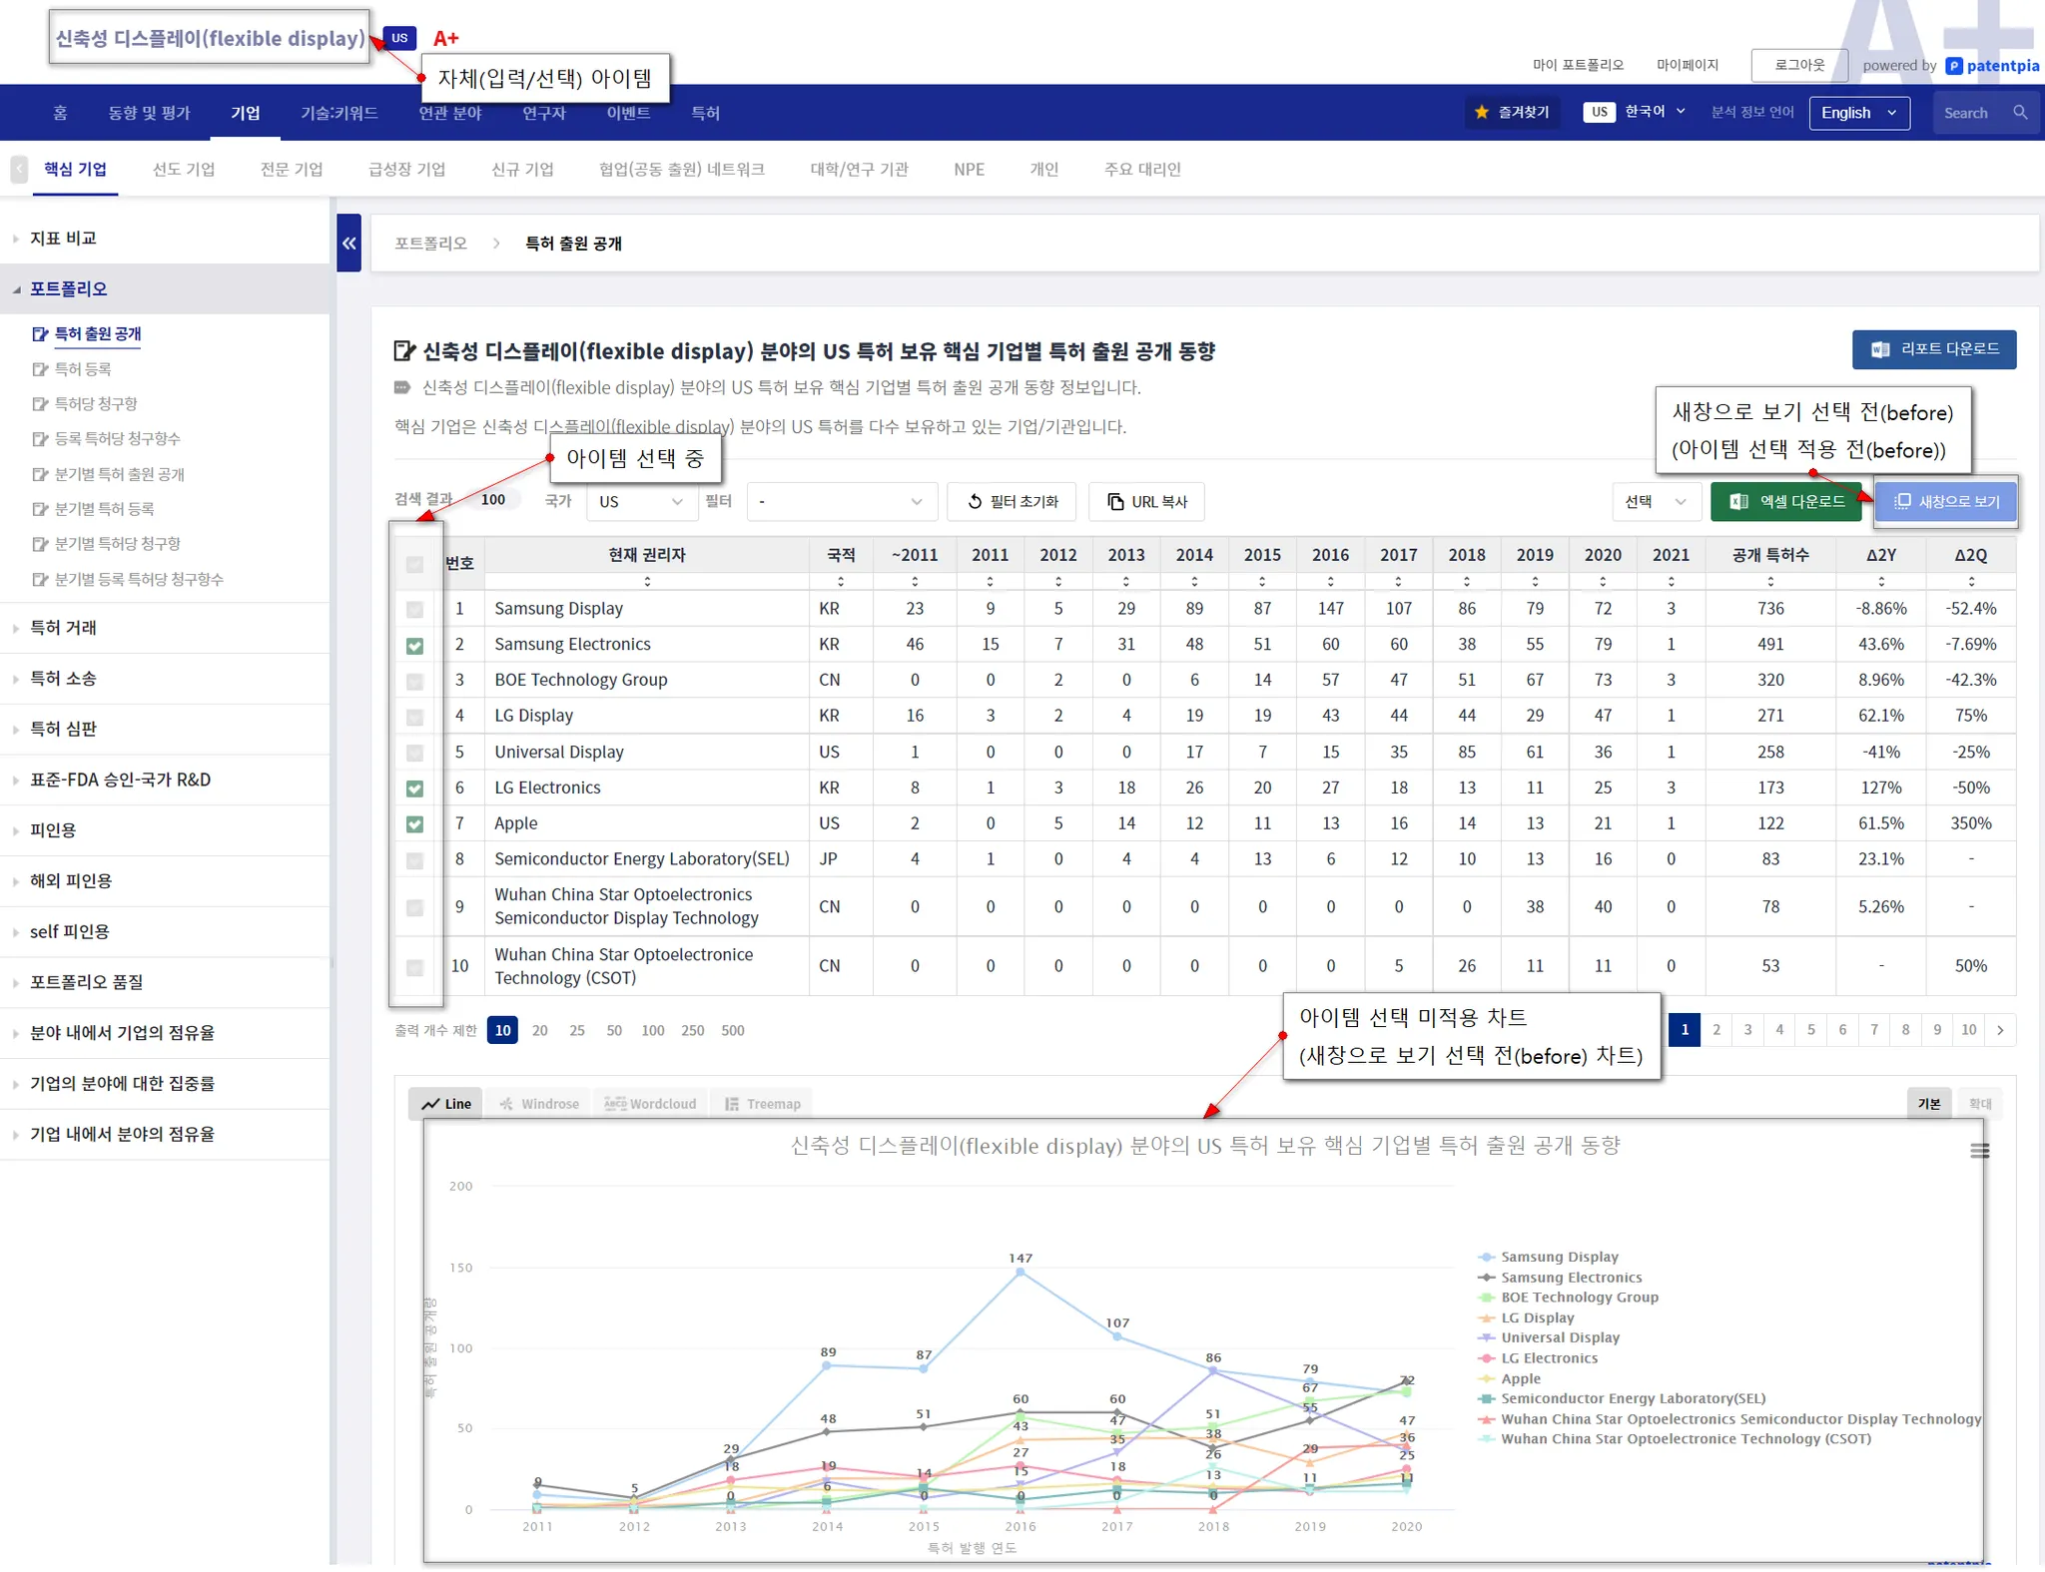Image resolution: width=2045 pixels, height=1572 pixels.
Task: Click the filter reset icon button
Action: point(1012,502)
